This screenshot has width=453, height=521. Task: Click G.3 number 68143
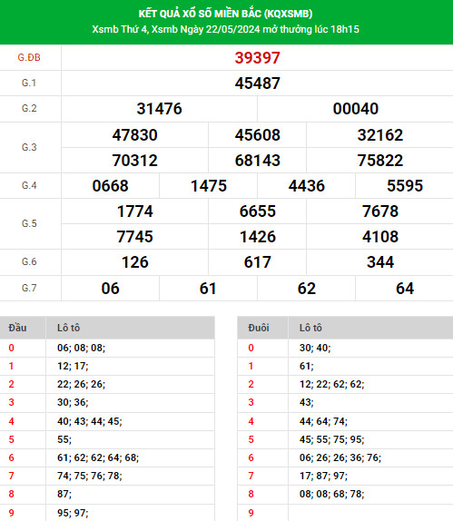click(257, 161)
